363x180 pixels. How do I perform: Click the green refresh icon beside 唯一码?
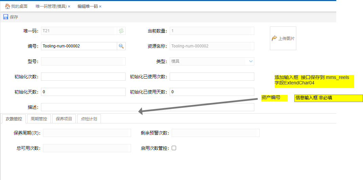click(x=121, y=31)
